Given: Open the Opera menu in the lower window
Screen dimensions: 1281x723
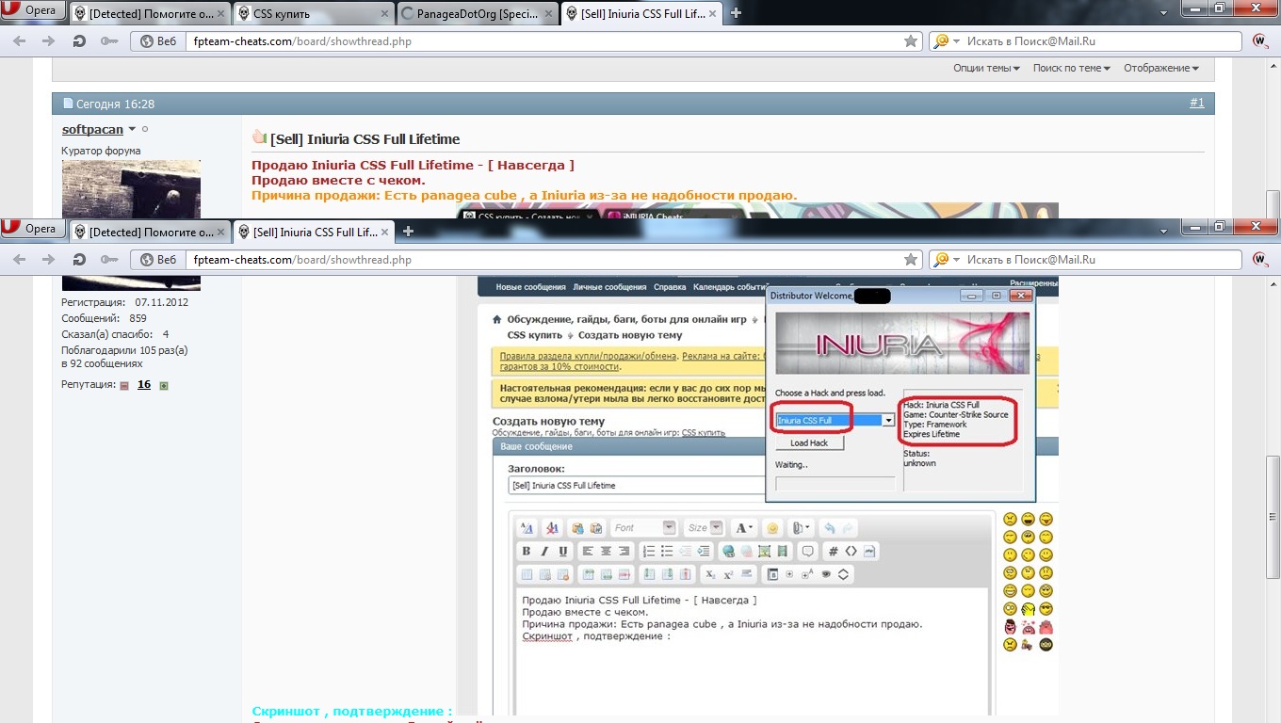Looking at the screenshot, I should pos(33,229).
